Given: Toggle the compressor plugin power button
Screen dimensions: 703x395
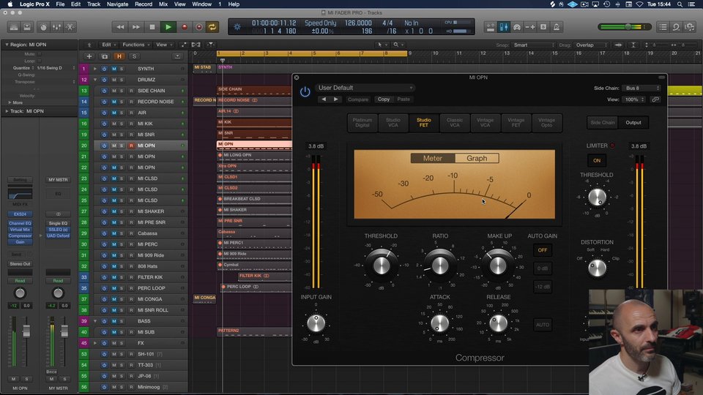Looking at the screenshot, I should [305, 93].
